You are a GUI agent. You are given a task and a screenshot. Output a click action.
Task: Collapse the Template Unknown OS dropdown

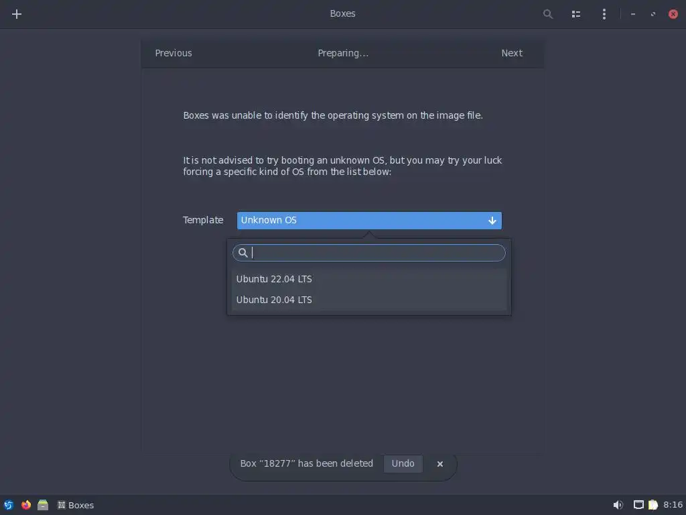(x=369, y=220)
